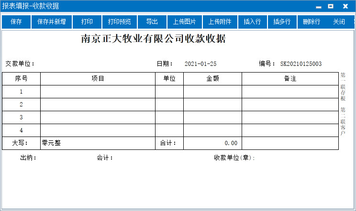Viewport: 356px width, 211px height.
Task: Click the 零元整 uppercase amount cell
Action: (x=98, y=143)
